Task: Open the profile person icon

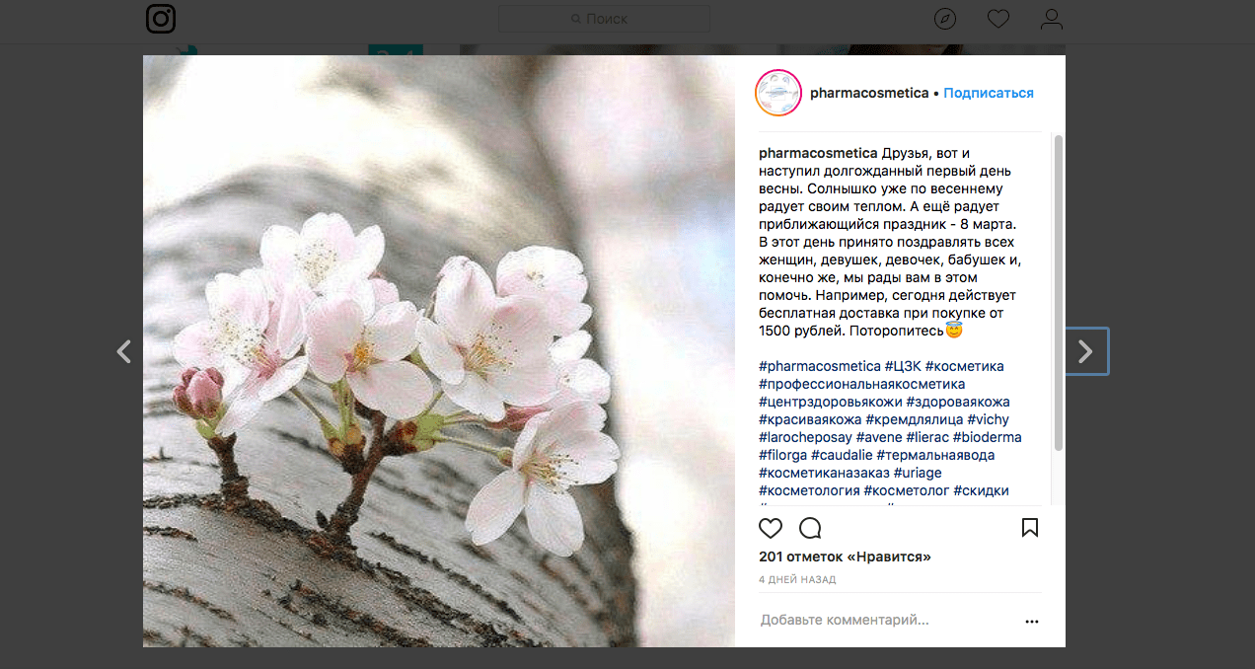Action: (x=1052, y=19)
